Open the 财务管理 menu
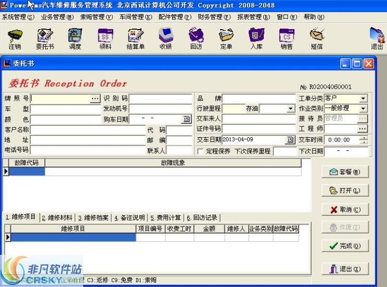Screen dimensions: 387x287 pos(214,17)
